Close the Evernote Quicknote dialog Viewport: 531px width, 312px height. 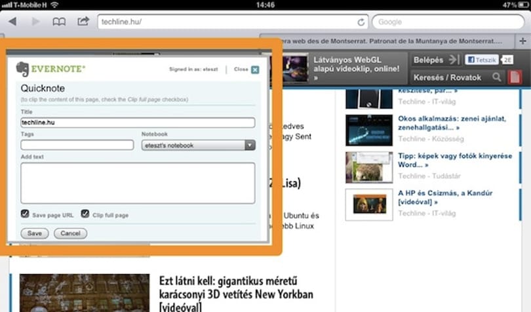pyautogui.click(x=255, y=69)
